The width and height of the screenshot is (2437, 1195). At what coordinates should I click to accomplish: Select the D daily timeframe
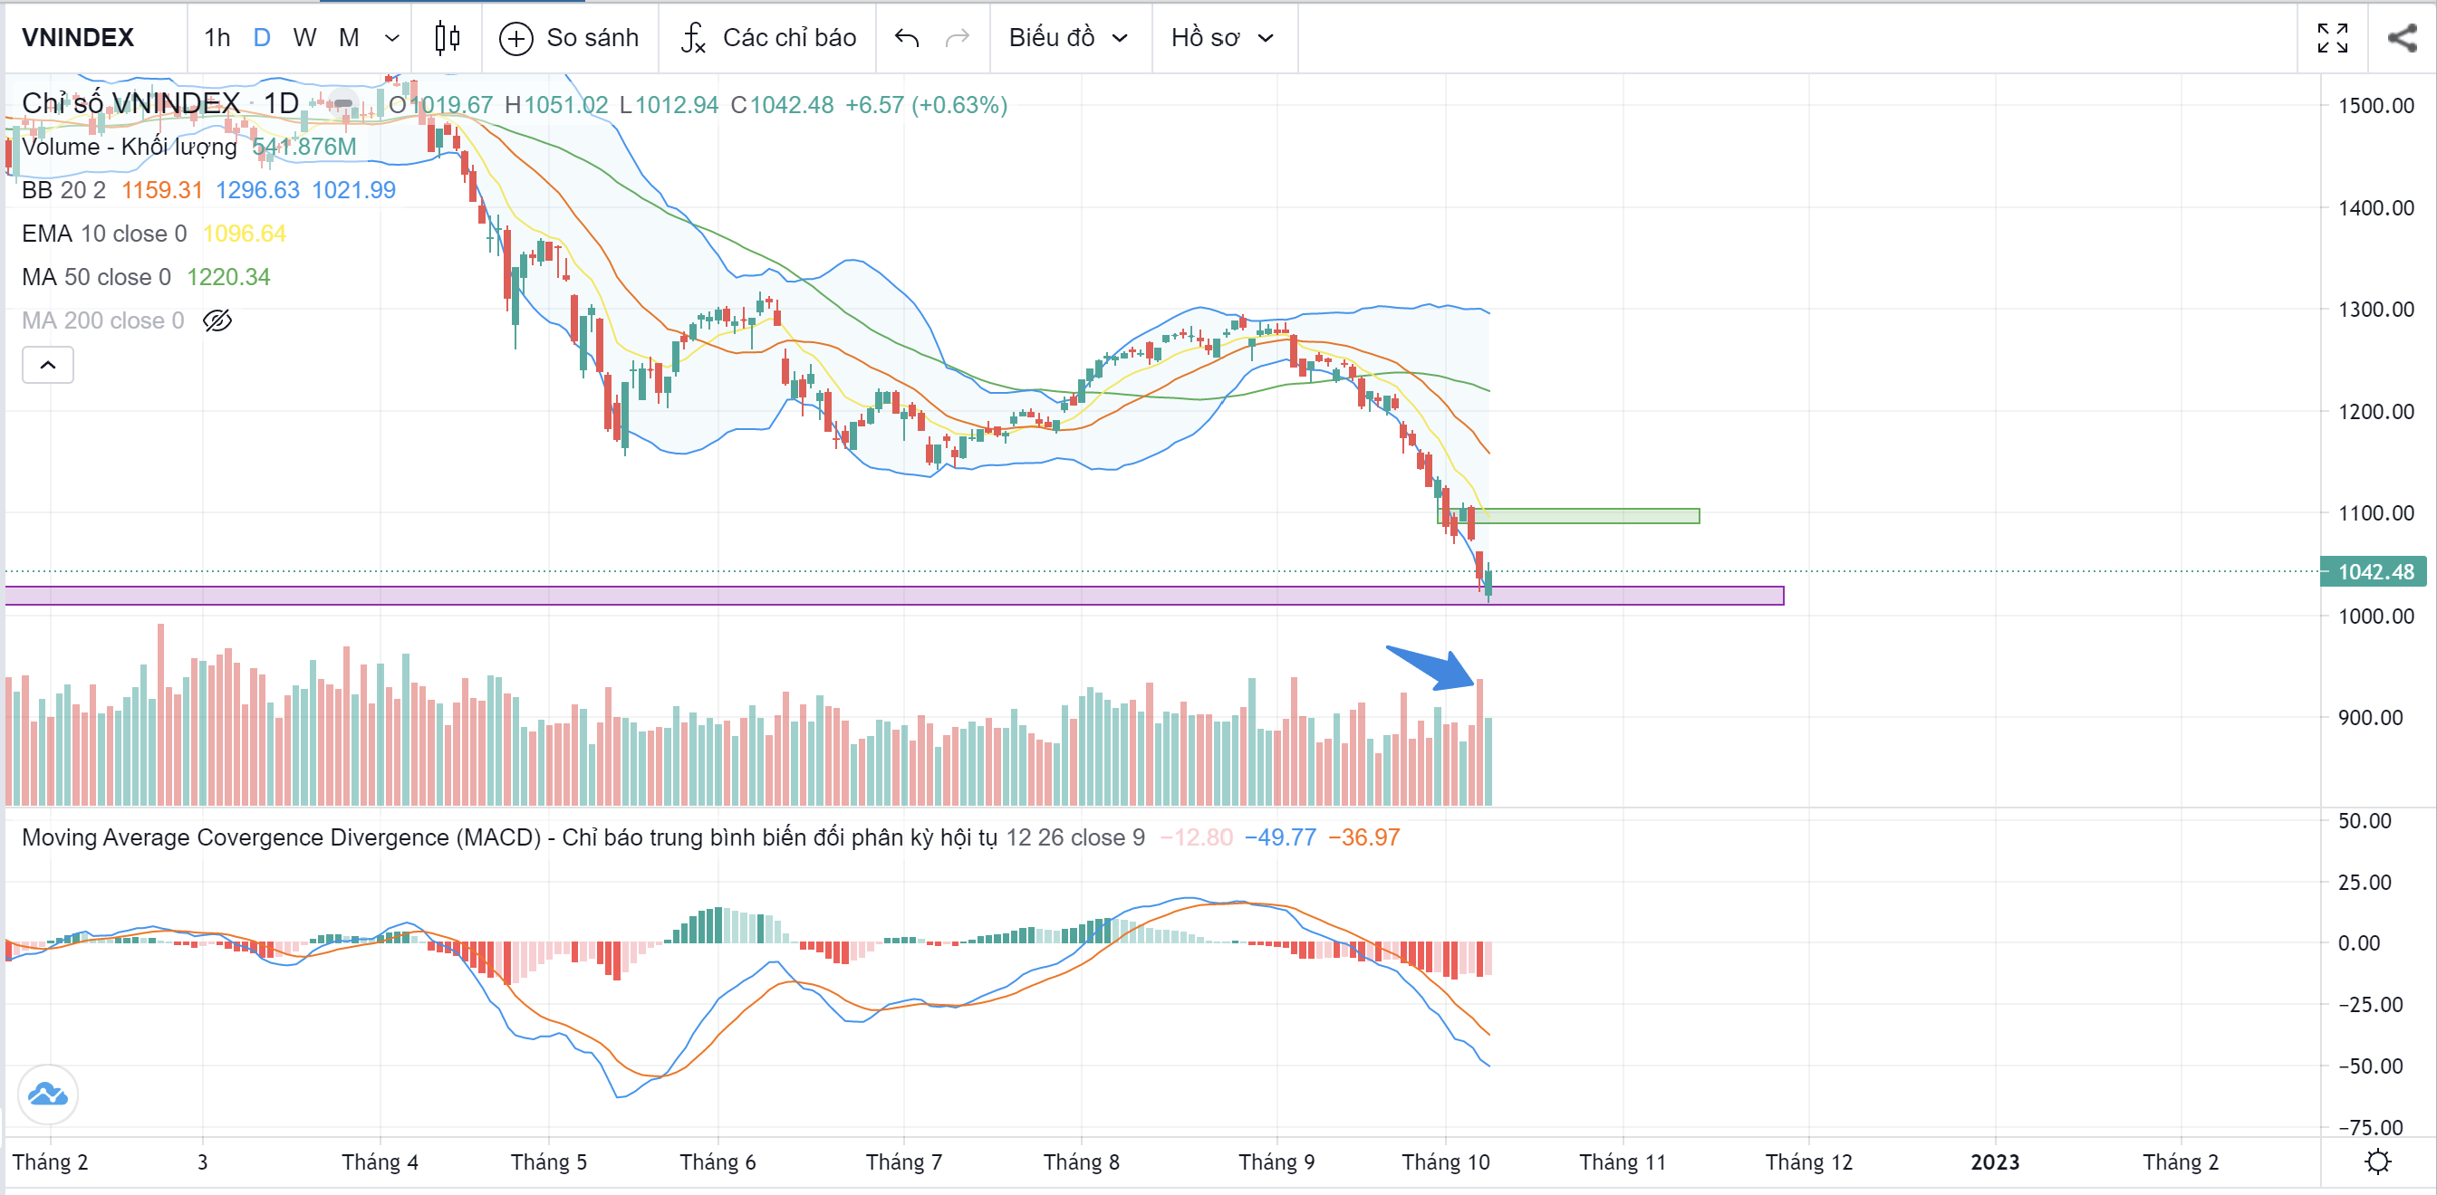(x=262, y=38)
